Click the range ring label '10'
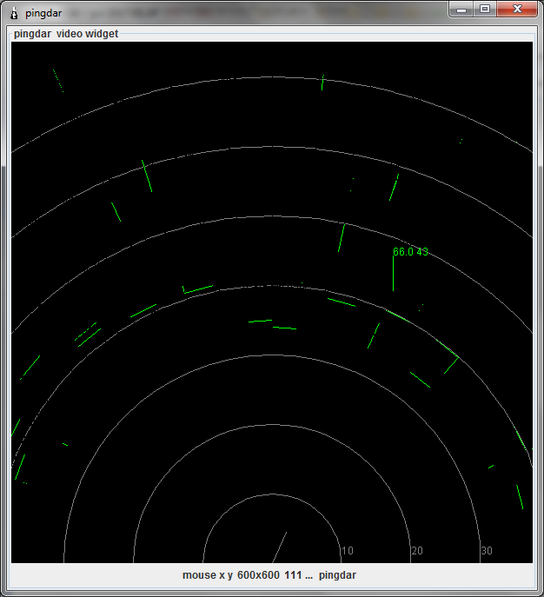 coord(348,551)
